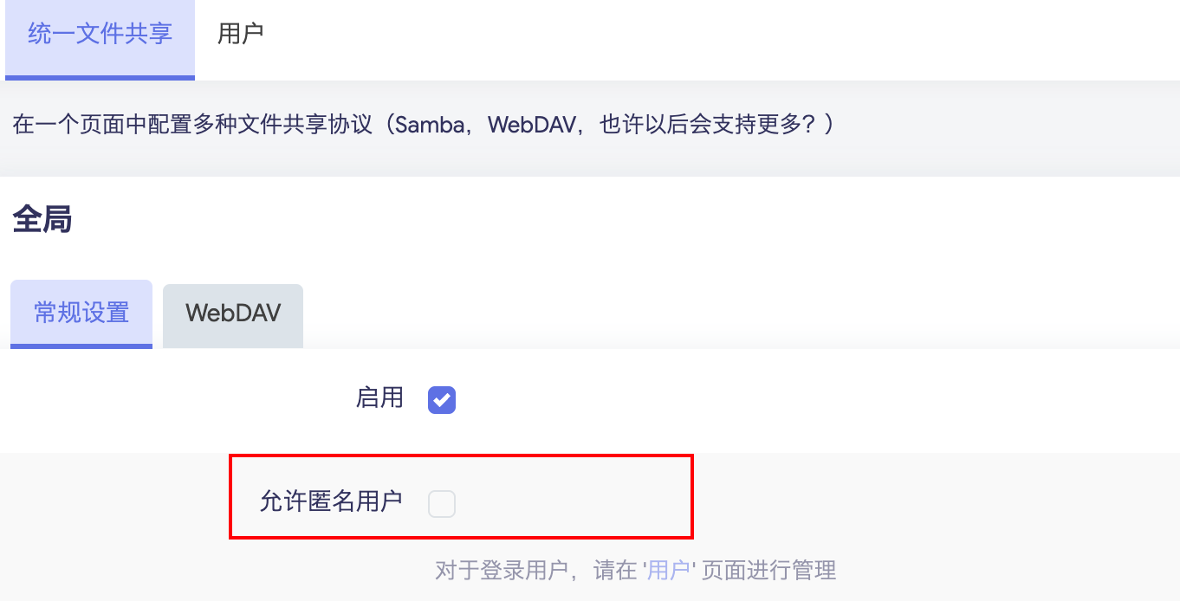This screenshot has width=1180, height=601.
Task: Select the 常规设置 settings tab
Action: coord(81,313)
